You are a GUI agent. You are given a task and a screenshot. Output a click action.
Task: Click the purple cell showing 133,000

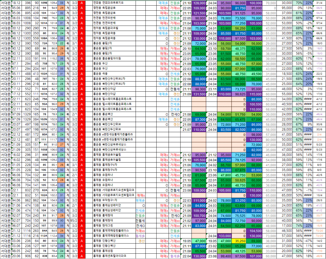tap(224, 236)
